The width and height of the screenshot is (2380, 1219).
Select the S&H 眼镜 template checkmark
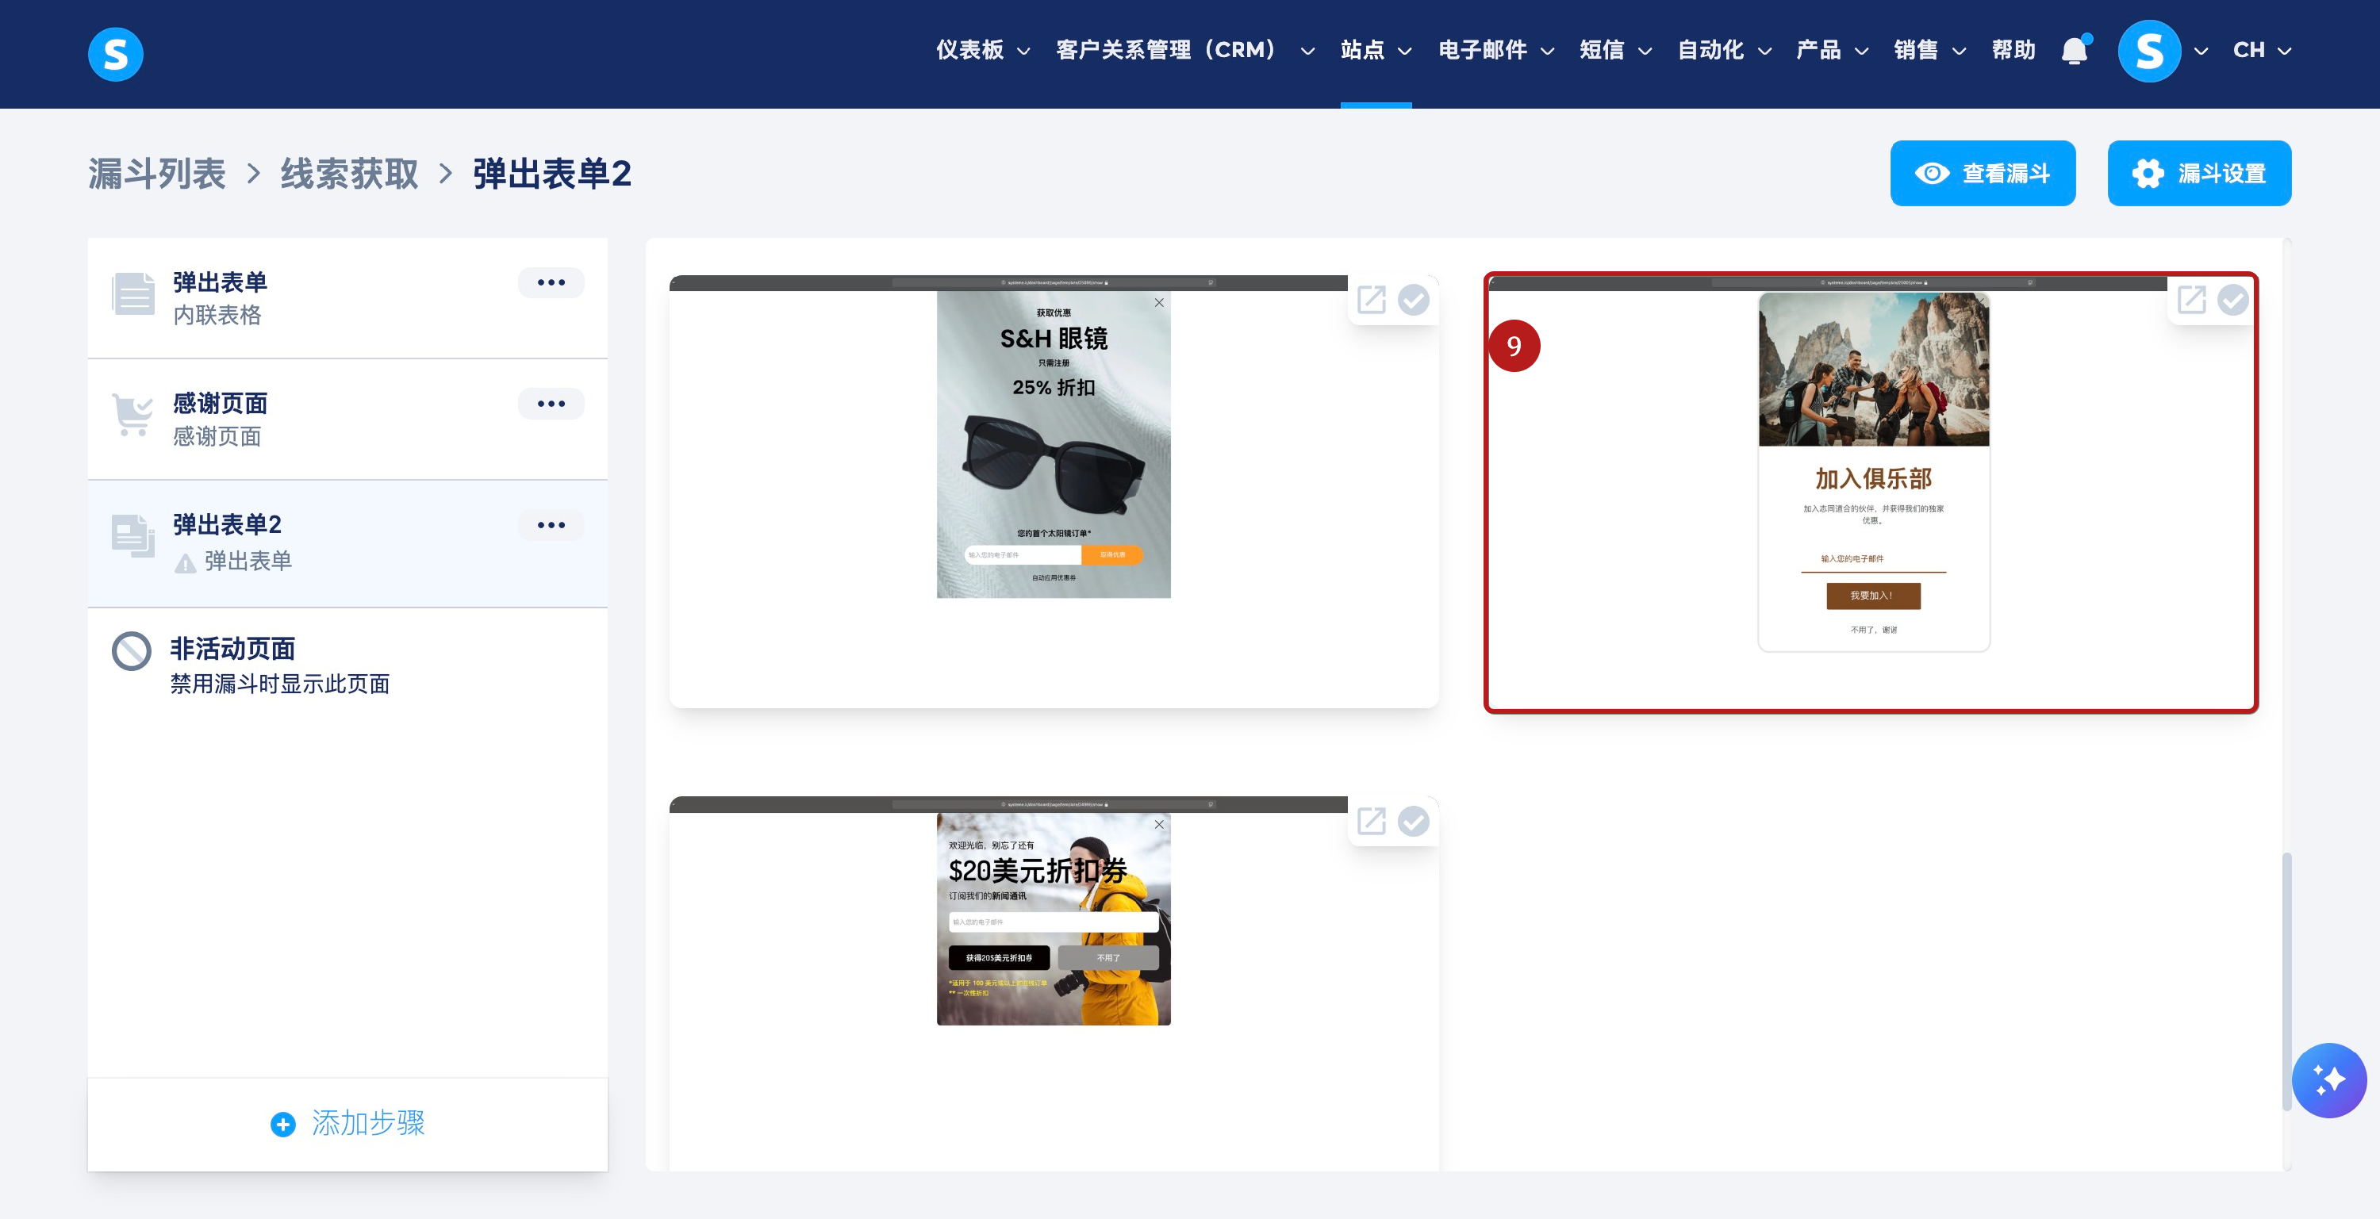point(1414,299)
